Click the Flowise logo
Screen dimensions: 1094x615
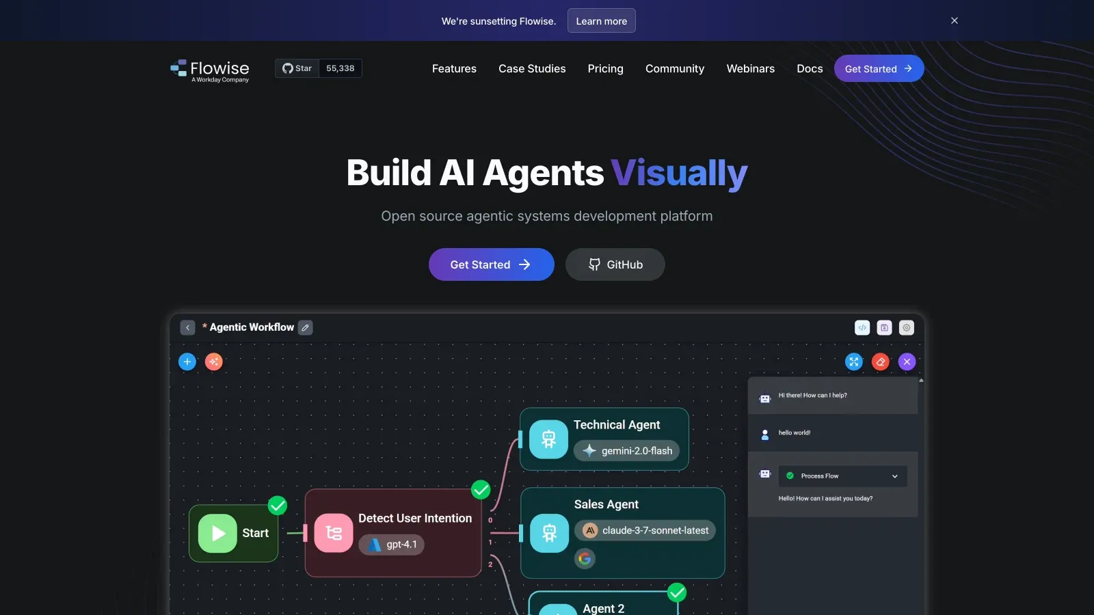[x=209, y=70]
